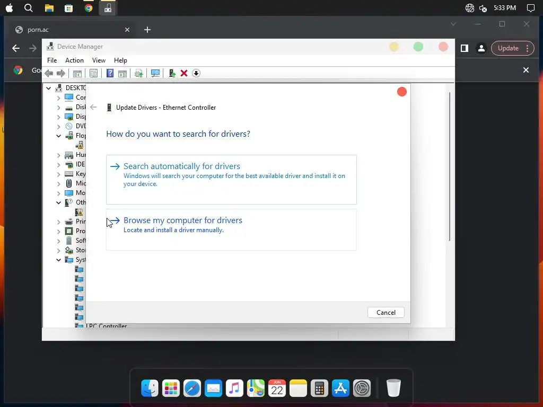This screenshot has width=543, height=407.
Task: Open the Chrome side panel icon
Action: tap(465, 48)
